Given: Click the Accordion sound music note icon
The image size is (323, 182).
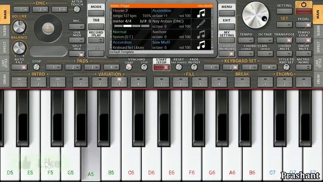Looking at the screenshot, I should pos(201,14).
